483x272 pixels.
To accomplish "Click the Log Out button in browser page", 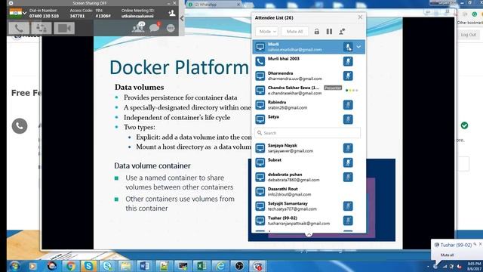I will pyautogui.click(x=468, y=35).
